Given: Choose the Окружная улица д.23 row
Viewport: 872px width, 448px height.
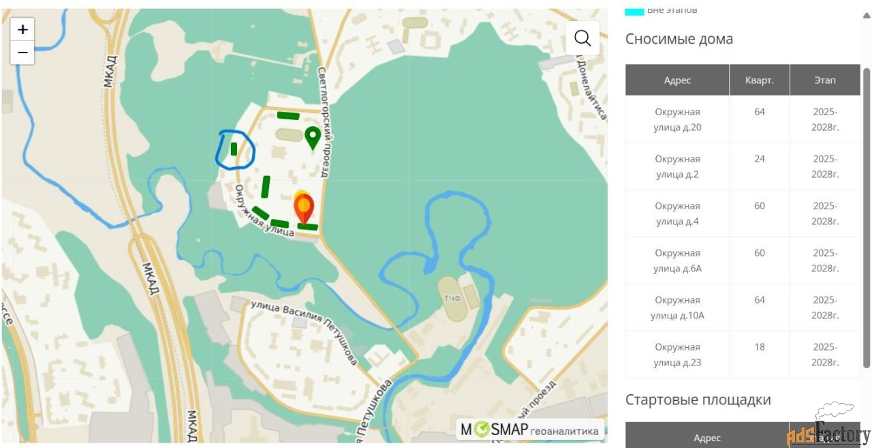Looking at the screenshot, I should coord(677,355).
